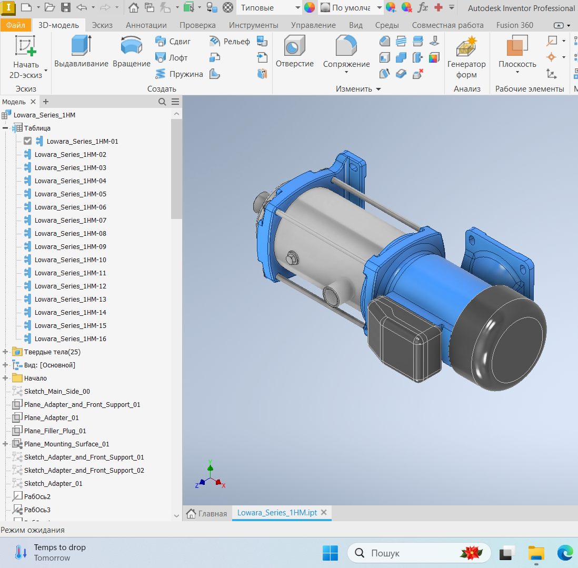Open the Hole (Отверстие) tool
The width and height of the screenshot is (578, 568).
pyautogui.click(x=295, y=52)
